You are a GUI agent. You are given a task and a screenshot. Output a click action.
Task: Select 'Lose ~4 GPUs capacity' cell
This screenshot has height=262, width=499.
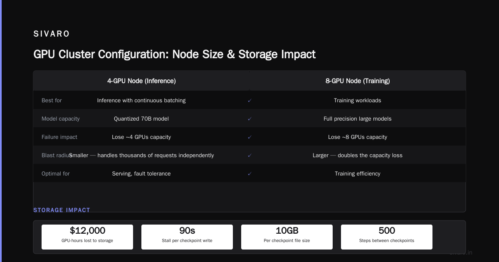[141, 137]
